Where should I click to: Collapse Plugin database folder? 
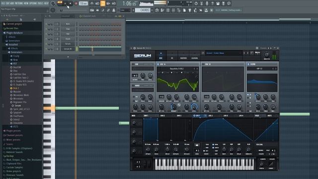coord(14,33)
